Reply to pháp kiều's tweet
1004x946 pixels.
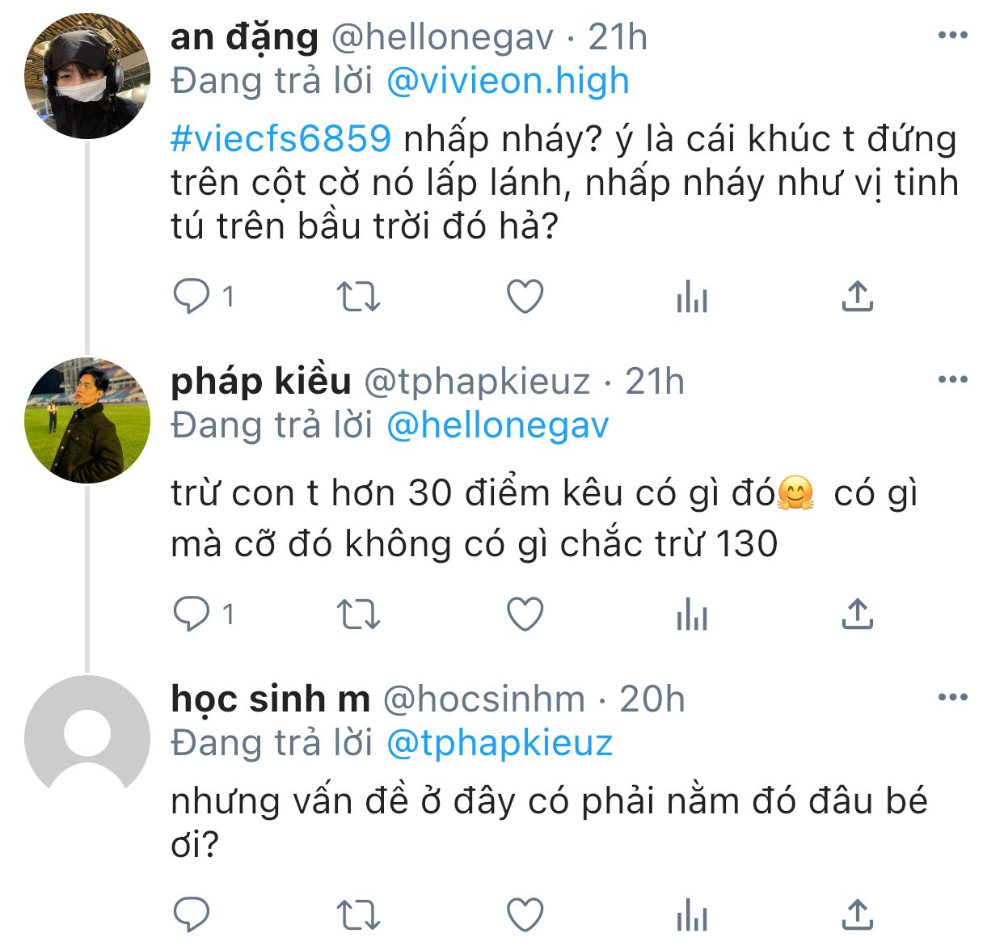[x=192, y=614]
